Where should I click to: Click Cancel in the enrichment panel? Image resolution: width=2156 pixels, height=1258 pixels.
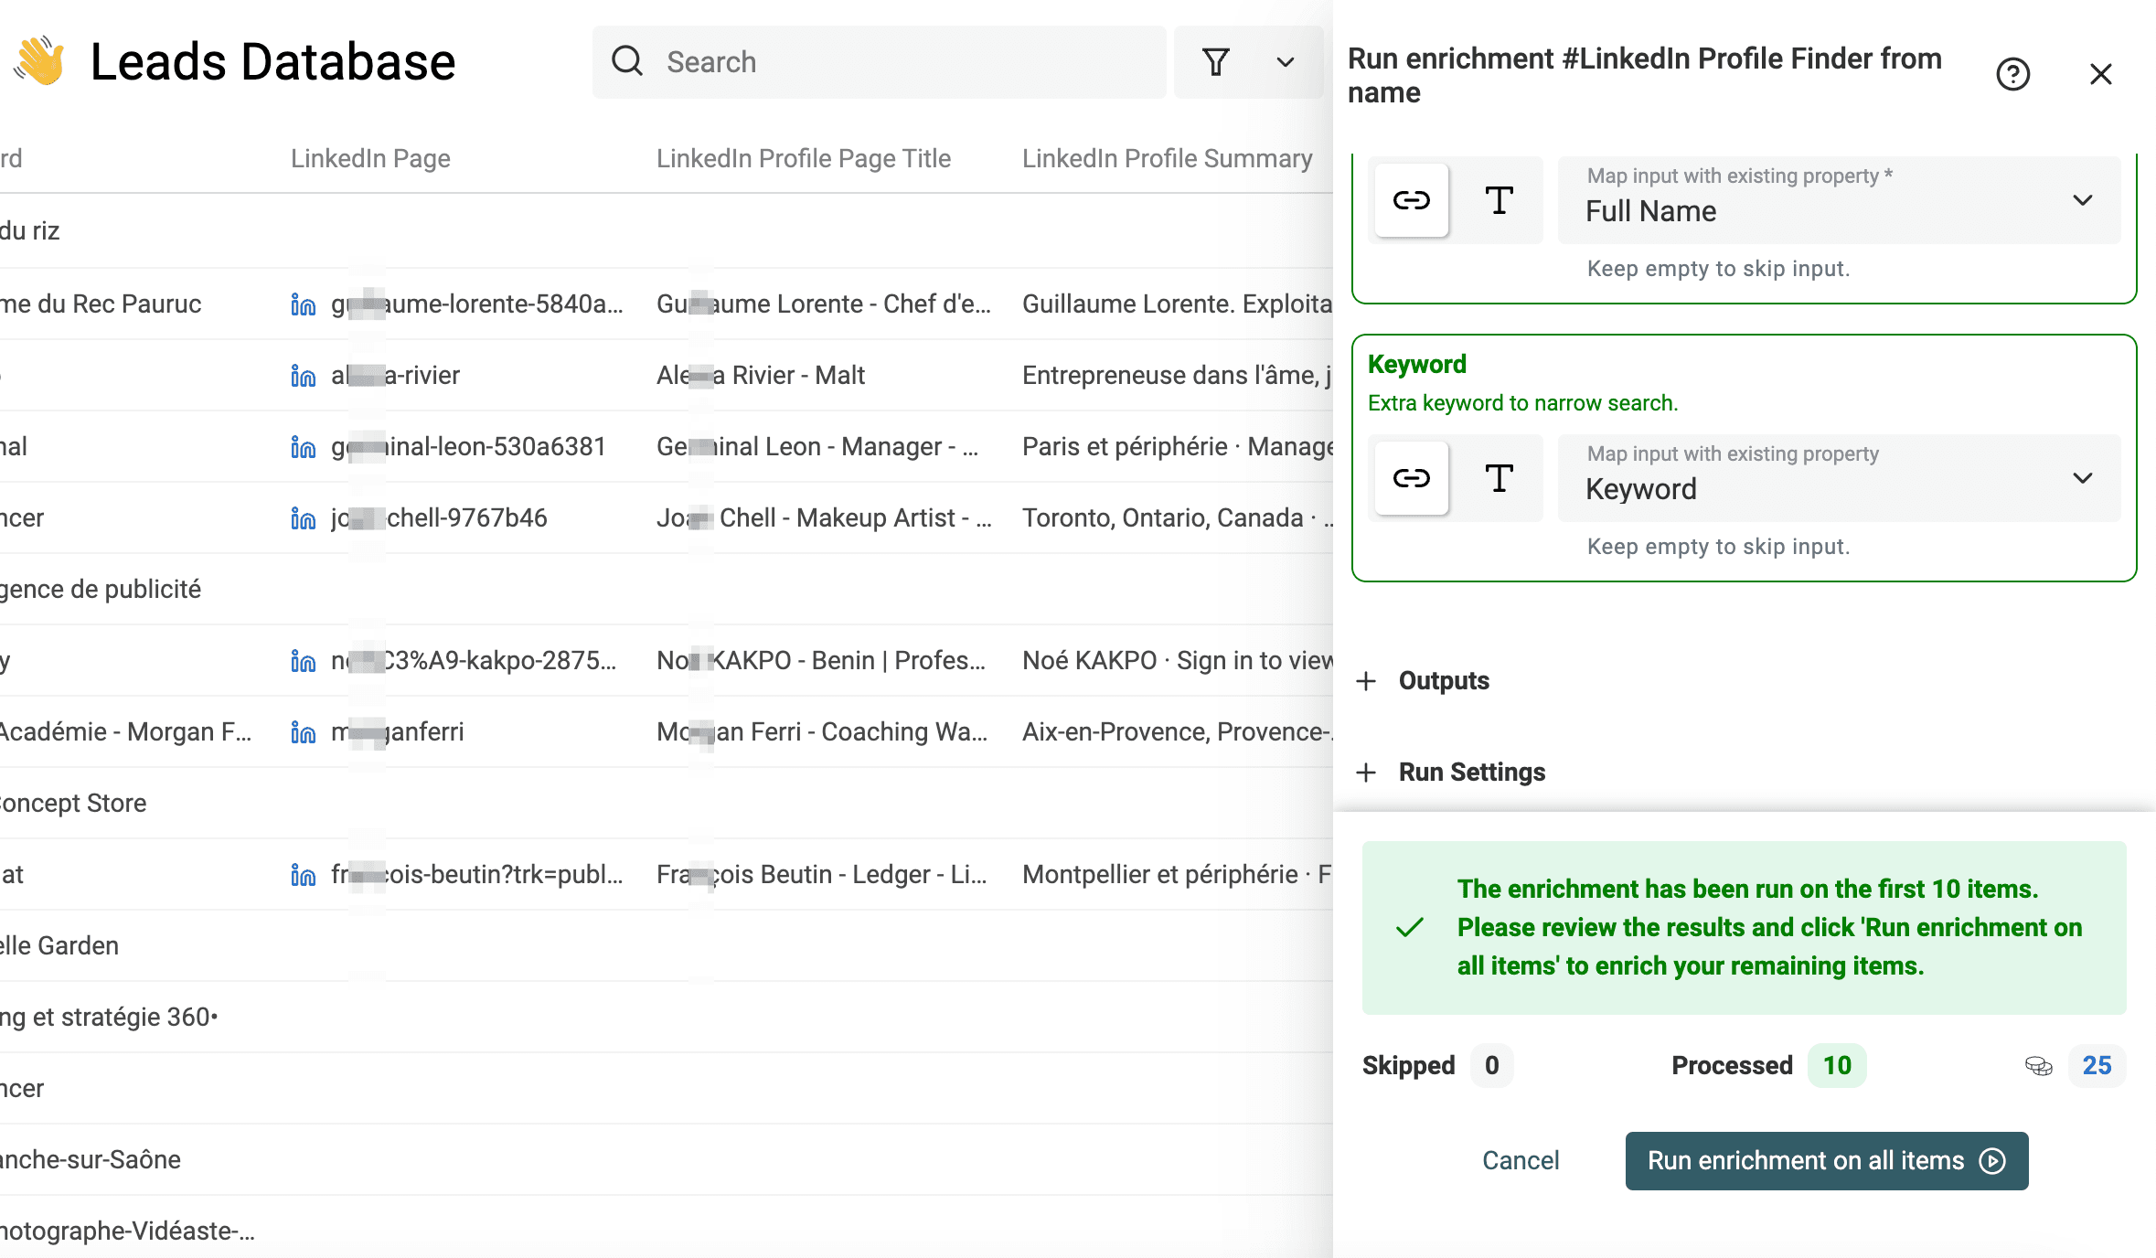click(x=1521, y=1160)
